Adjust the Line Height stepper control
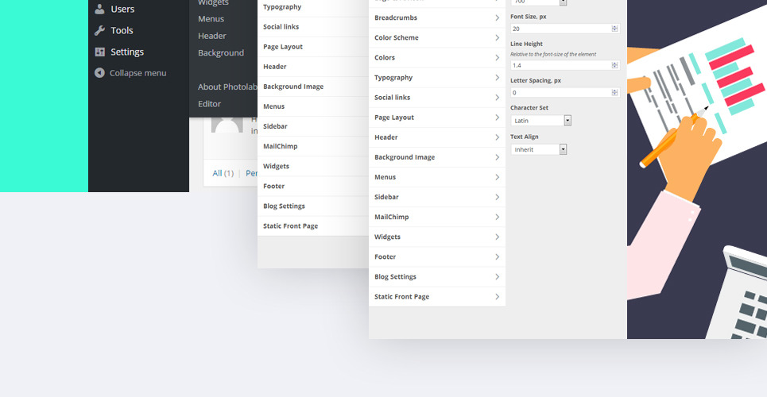 614,65
